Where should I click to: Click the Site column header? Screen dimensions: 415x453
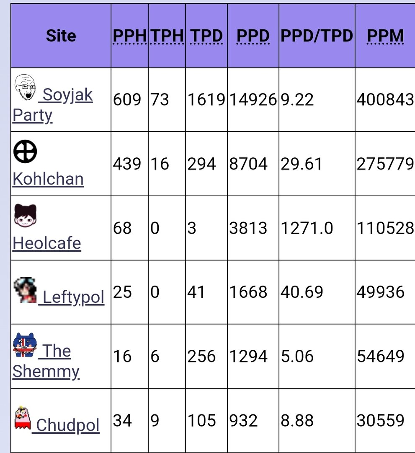point(61,36)
